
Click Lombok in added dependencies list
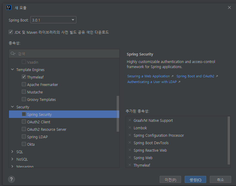[x=140, y=128]
